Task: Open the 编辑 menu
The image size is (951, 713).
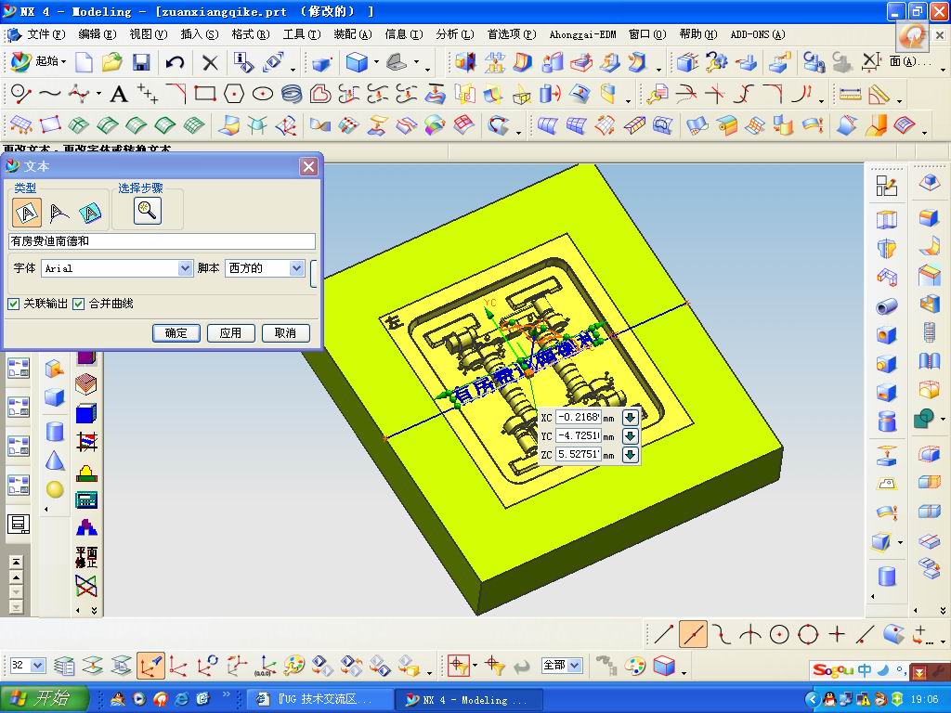Action: (x=97, y=34)
